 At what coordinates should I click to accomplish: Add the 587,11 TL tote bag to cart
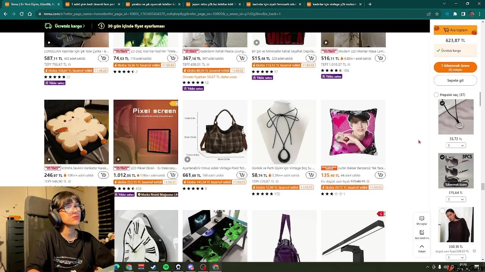(103, 58)
